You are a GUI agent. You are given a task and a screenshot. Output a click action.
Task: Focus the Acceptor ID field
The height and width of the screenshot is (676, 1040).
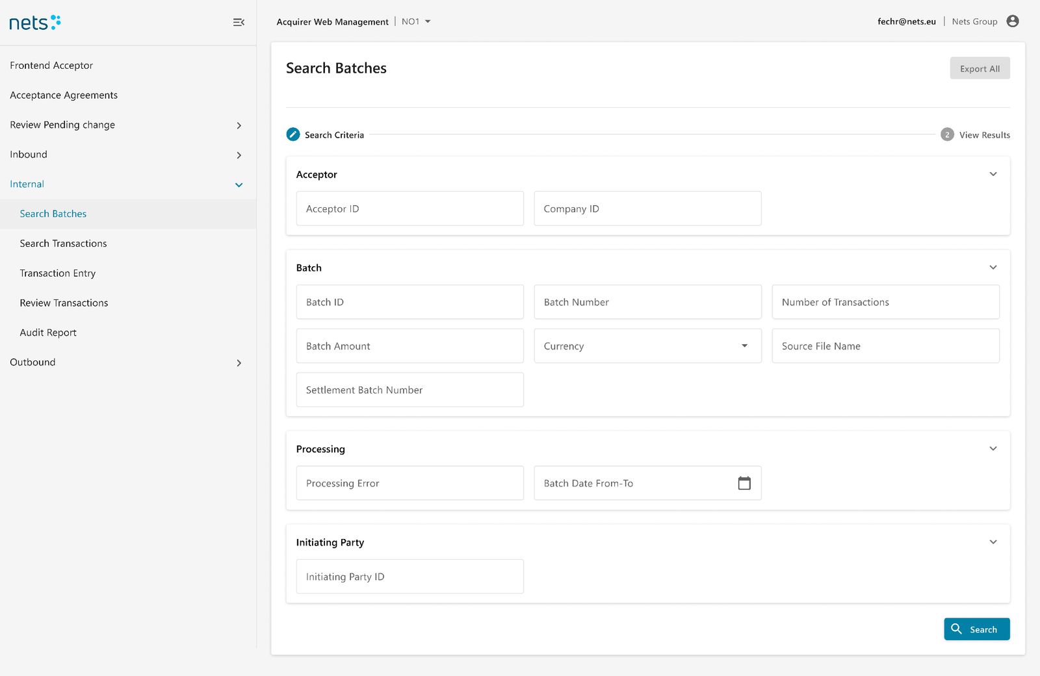(x=410, y=208)
